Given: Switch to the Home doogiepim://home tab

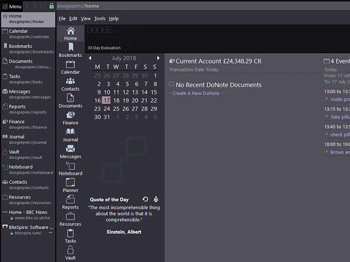Looking at the screenshot, I should coord(28,19).
